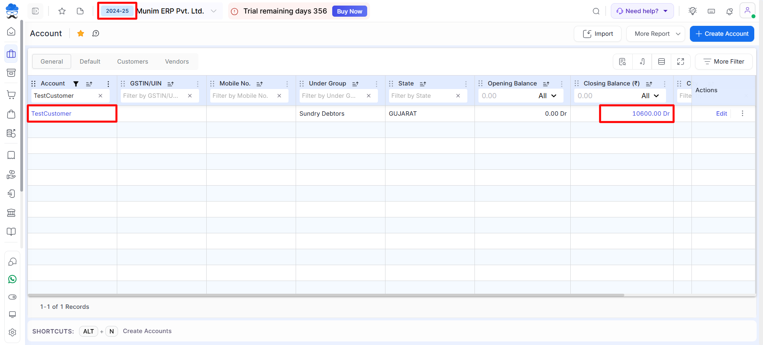Click the horizontal scrollbar below the table
The image size is (763, 345).
[x=326, y=295]
